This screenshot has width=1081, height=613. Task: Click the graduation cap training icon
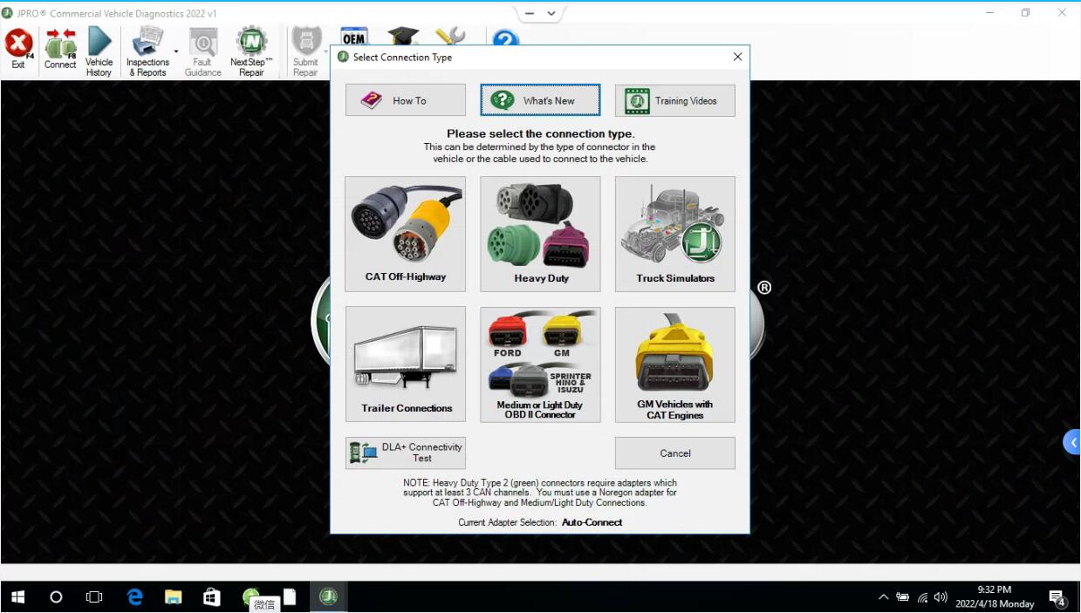[403, 37]
